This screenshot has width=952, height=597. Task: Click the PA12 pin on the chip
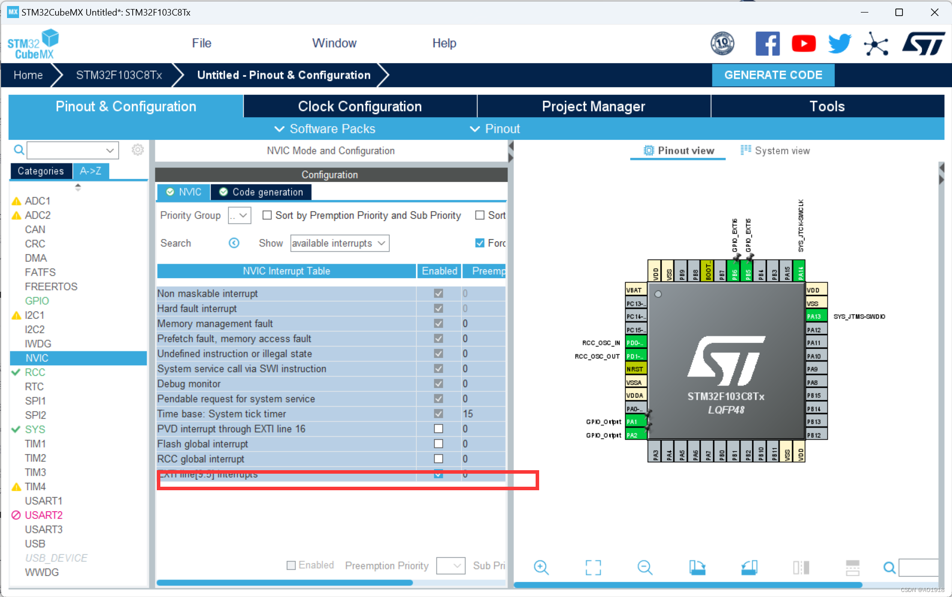[816, 330]
